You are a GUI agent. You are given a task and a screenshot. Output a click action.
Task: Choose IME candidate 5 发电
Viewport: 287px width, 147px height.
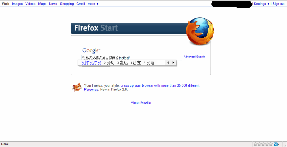pos(149,63)
